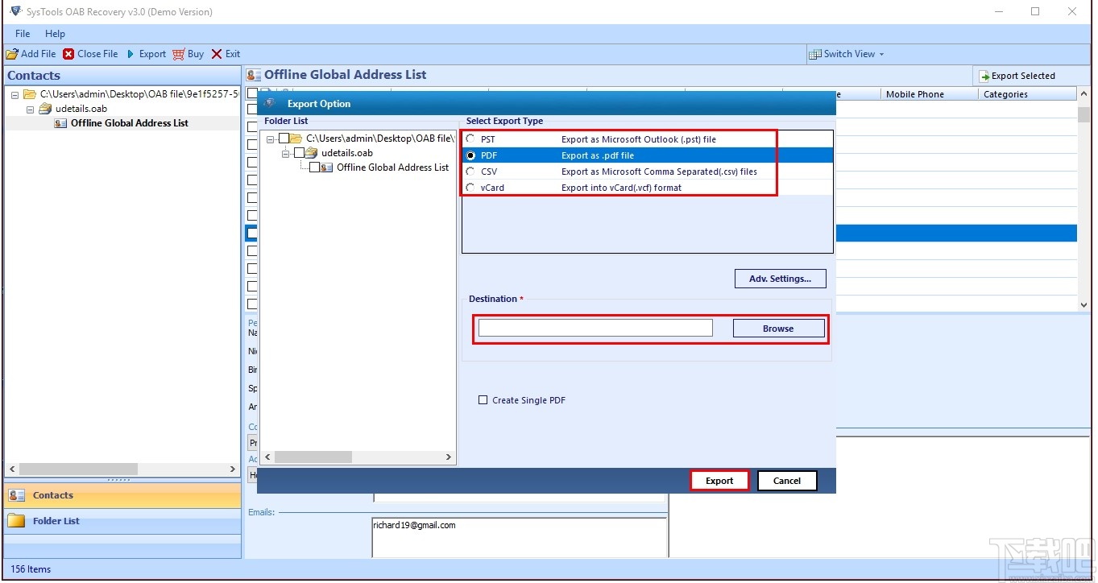Click the Contacts pane icon at bottom left
The image size is (1098, 583).
point(17,495)
